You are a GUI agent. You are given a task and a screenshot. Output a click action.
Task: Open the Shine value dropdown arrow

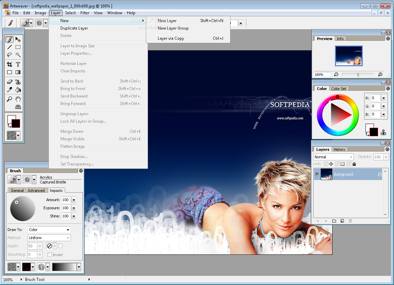tap(74, 216)
